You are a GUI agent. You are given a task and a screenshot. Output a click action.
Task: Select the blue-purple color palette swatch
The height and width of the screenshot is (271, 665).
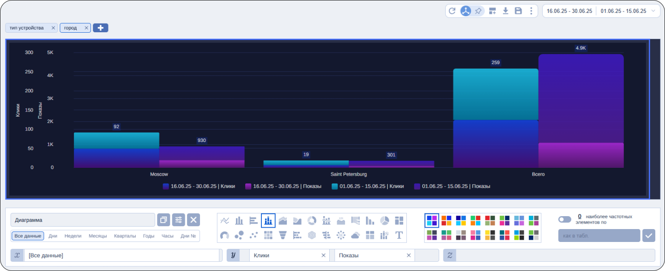[432, 221]
